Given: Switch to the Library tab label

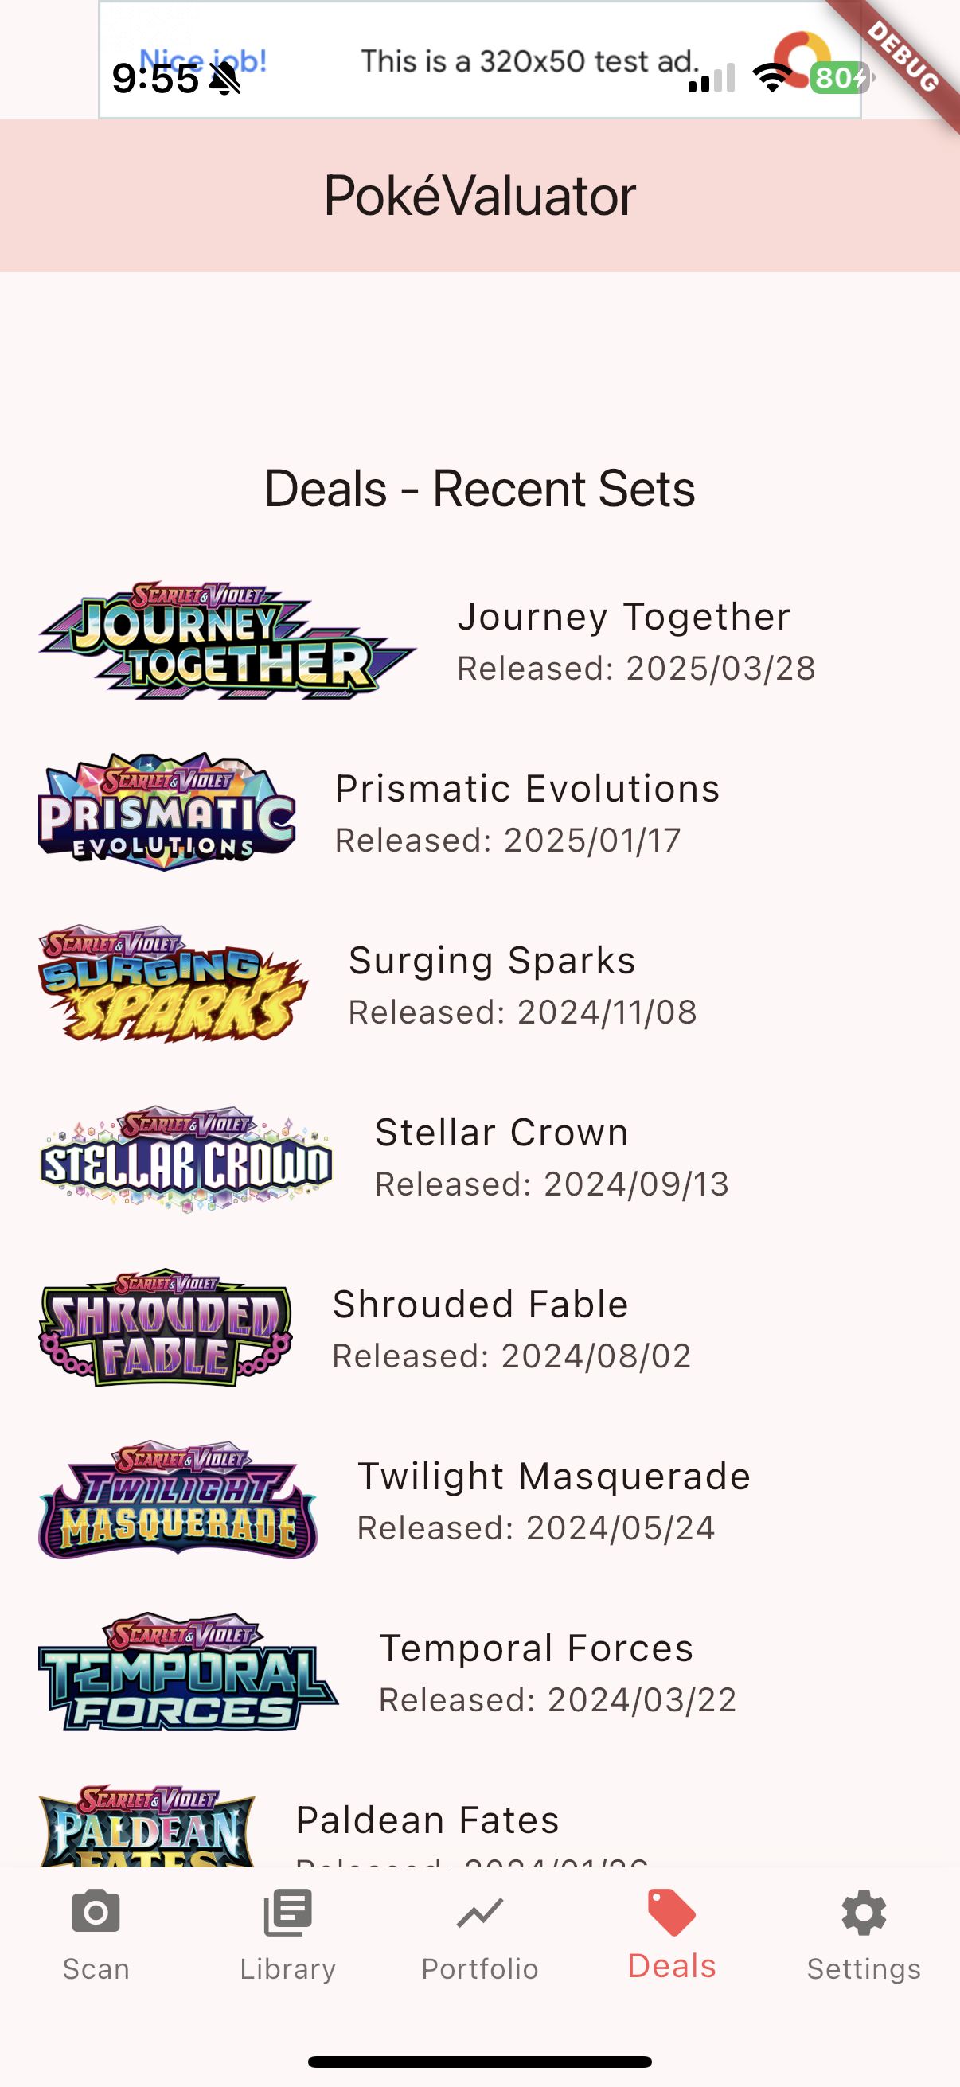Looking at the screenshot, I should coord(287,1968).
